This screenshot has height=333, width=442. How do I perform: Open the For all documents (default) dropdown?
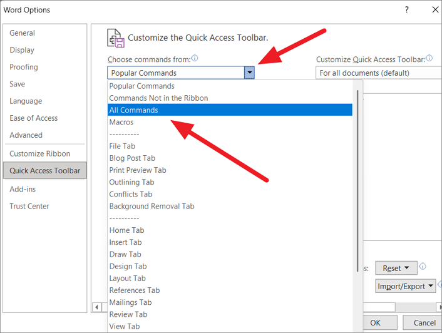click(379, 73)
